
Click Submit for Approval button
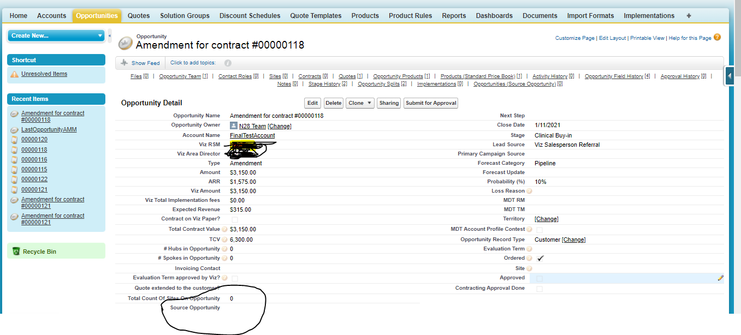coord(431,103)
